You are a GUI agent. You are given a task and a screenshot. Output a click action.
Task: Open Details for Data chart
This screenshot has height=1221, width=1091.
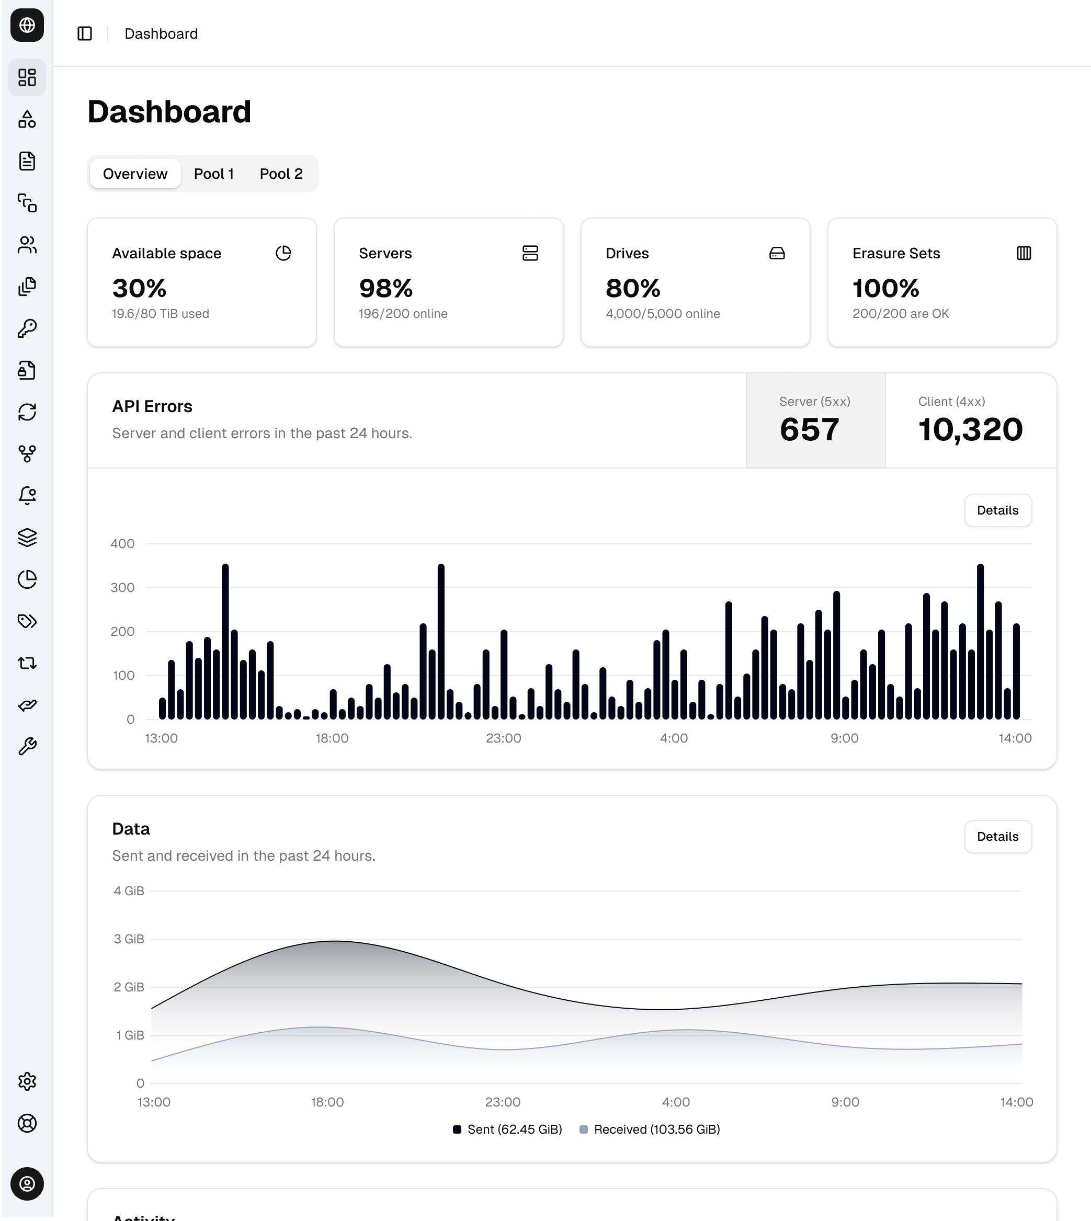coord(998,837)
